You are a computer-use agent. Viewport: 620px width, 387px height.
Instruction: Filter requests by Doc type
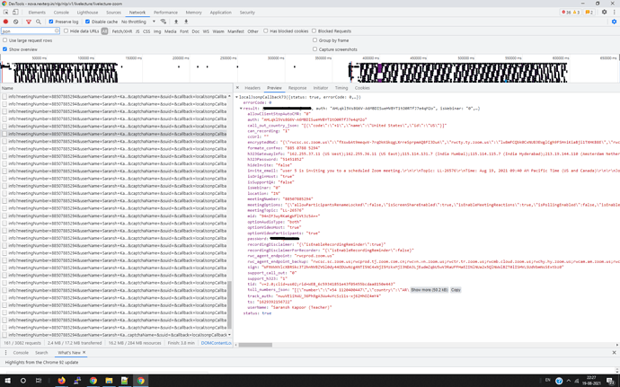tap(196, 31)
